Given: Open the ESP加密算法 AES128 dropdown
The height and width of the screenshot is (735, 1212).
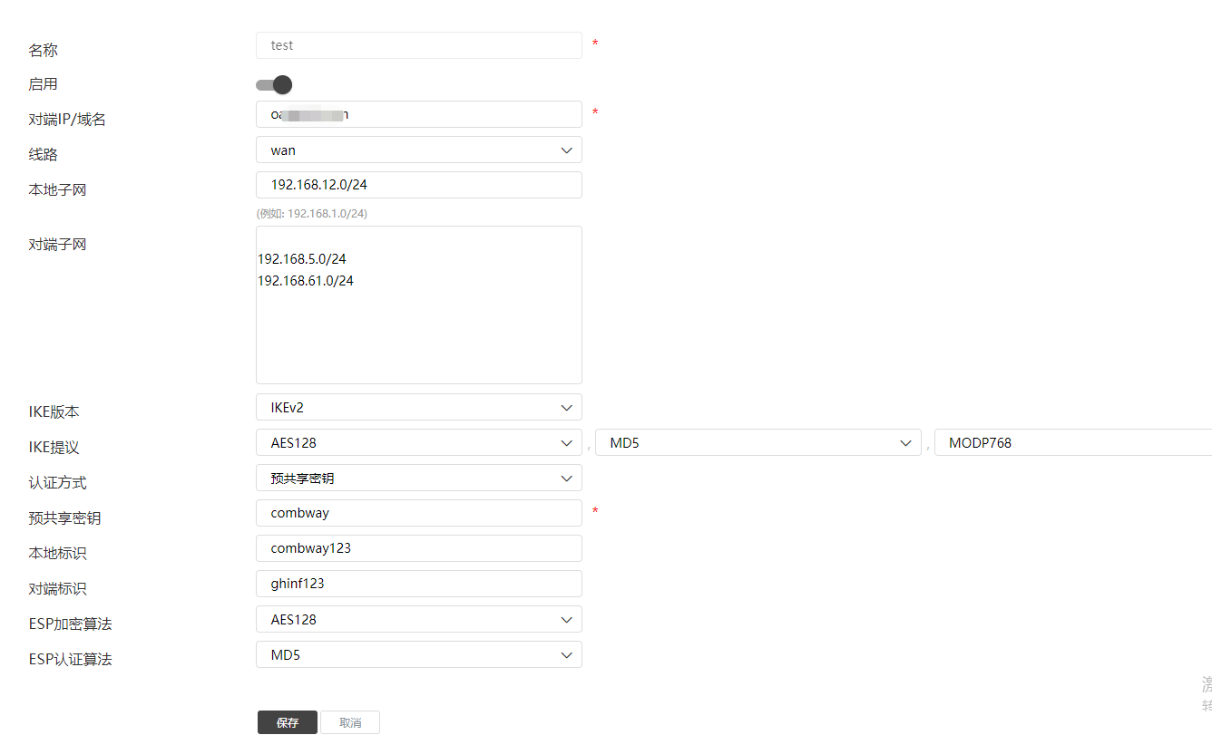Looking at the screenshot, I should click(418, 619).
